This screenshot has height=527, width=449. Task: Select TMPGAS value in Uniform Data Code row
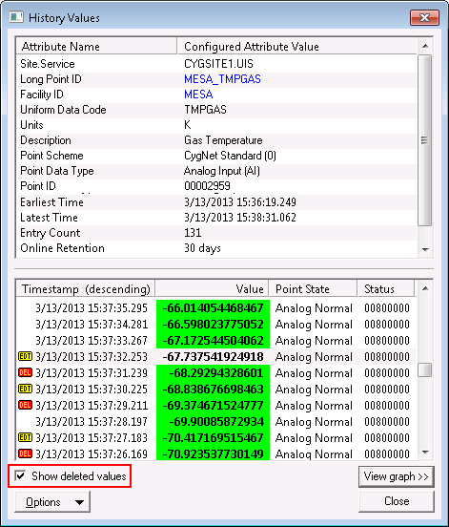(205, 110)
